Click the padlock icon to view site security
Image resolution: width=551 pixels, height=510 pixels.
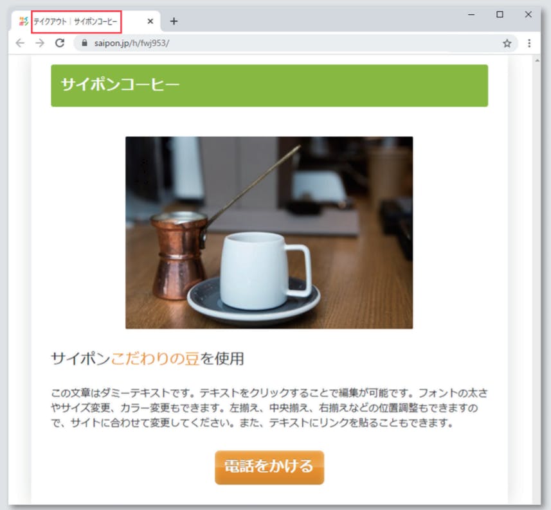click(84, 44)
